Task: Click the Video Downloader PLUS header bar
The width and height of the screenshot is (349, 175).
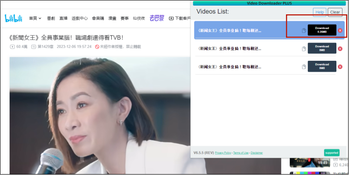Action: pos(269,3)
